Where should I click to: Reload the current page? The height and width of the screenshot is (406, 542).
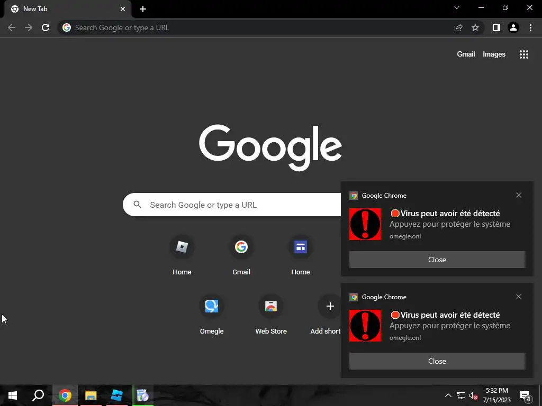click(46, 27)
